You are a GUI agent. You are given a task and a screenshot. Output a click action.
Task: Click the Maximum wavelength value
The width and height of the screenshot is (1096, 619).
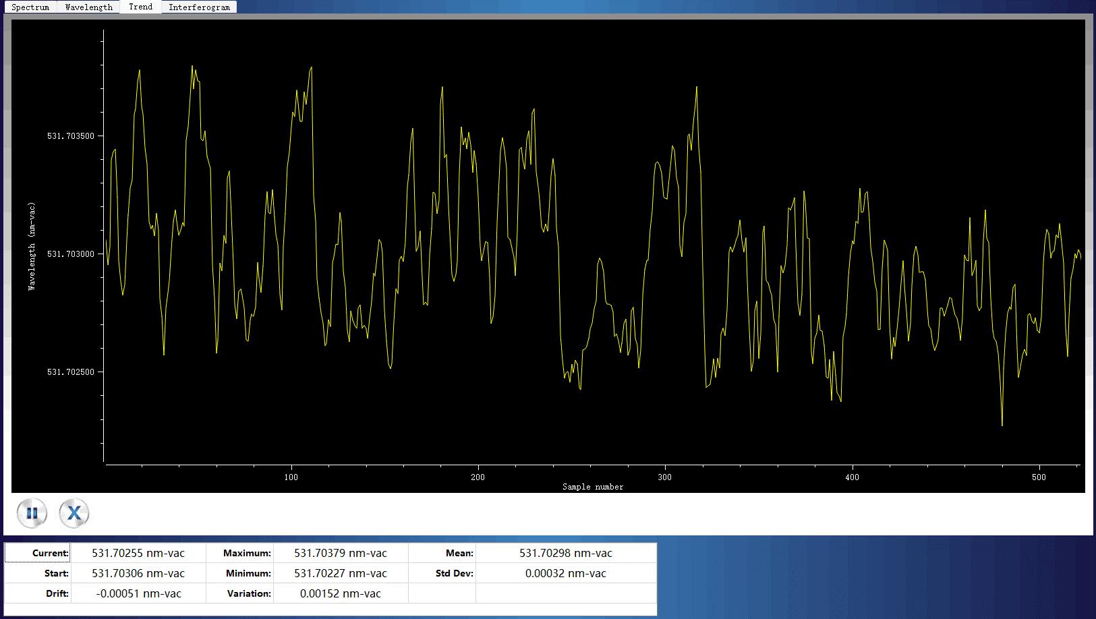pos(341,553)
